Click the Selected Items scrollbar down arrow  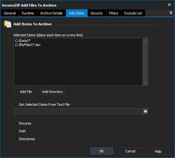tap(145, 83)
